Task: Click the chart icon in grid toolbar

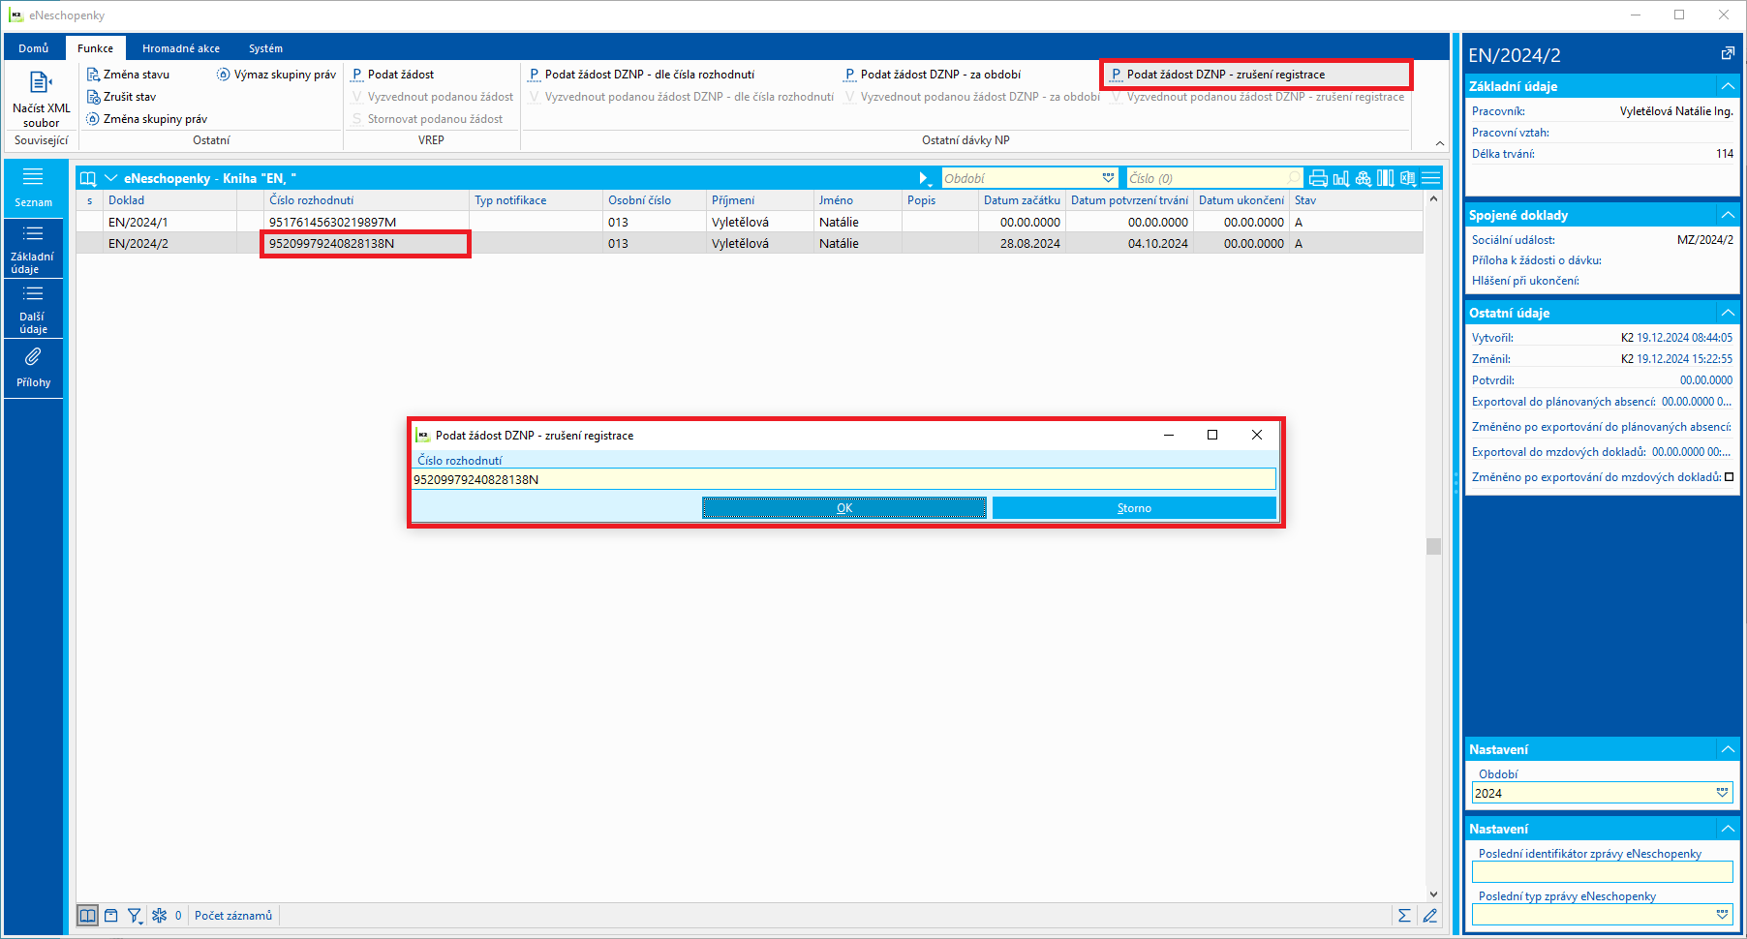Action: tap(1341, 178)
